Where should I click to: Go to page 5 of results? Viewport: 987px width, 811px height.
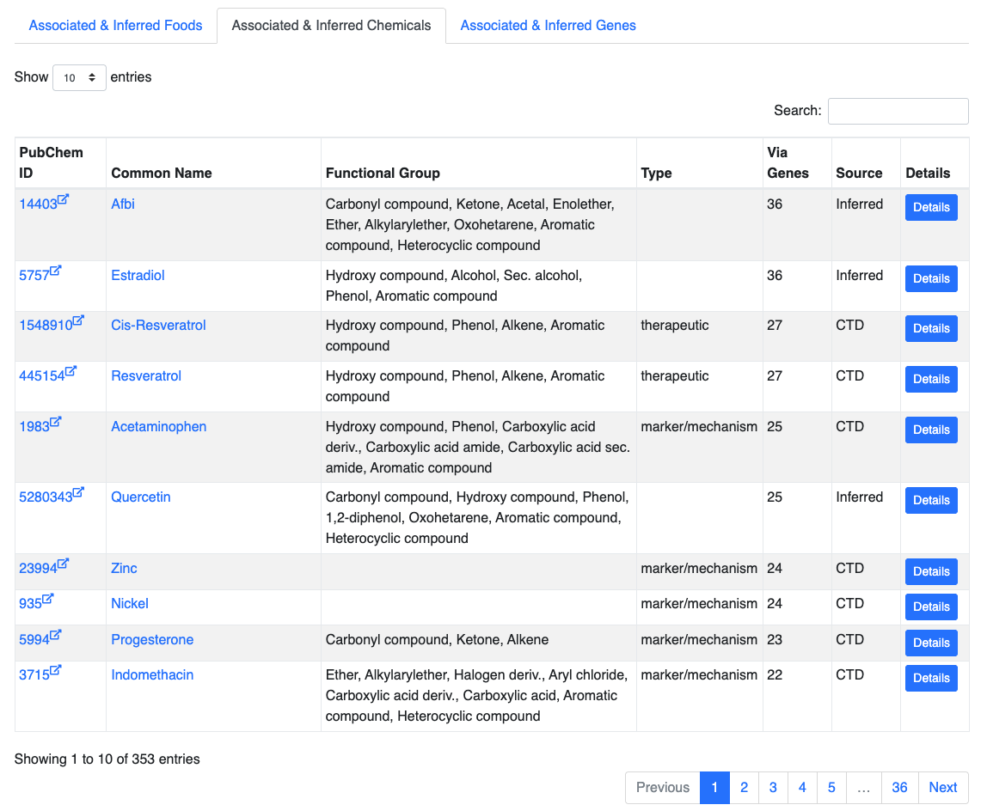point(831,788)
